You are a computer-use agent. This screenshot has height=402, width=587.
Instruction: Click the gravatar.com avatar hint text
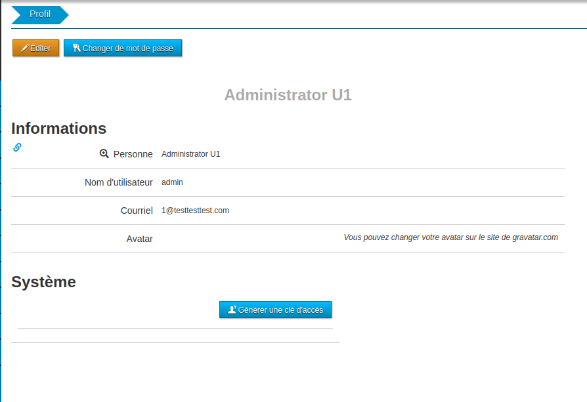pos(450,237)
